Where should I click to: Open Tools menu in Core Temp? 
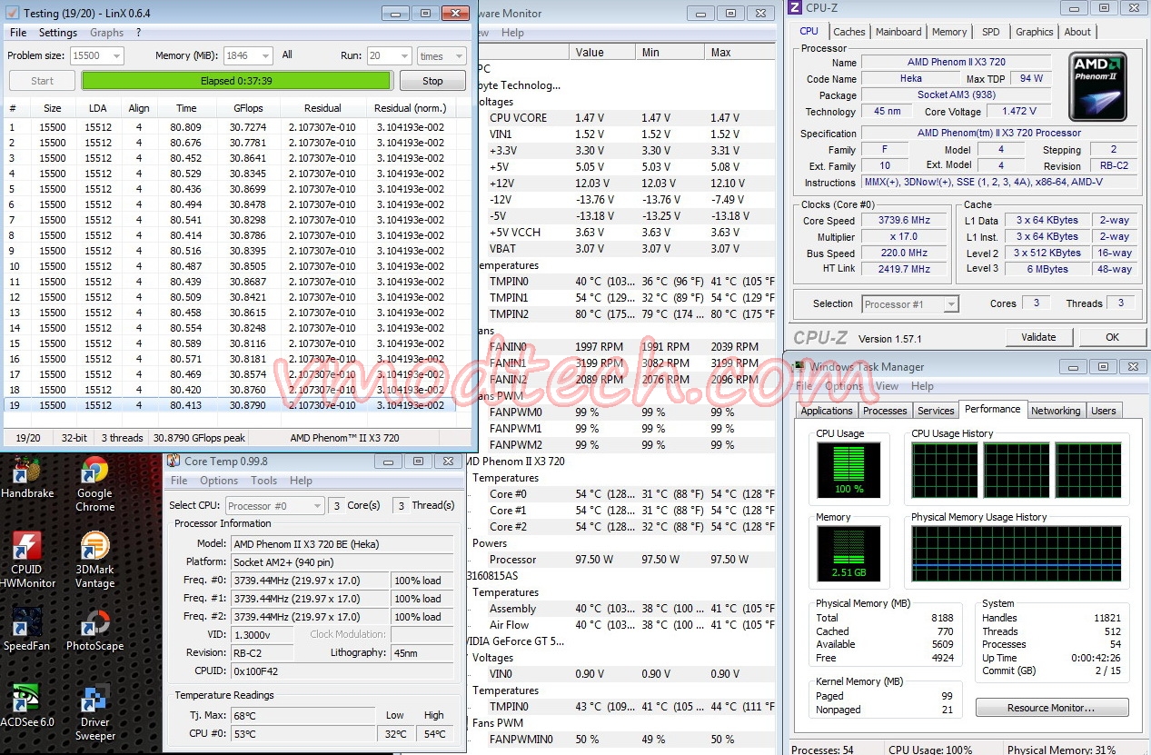pos(264,481)
